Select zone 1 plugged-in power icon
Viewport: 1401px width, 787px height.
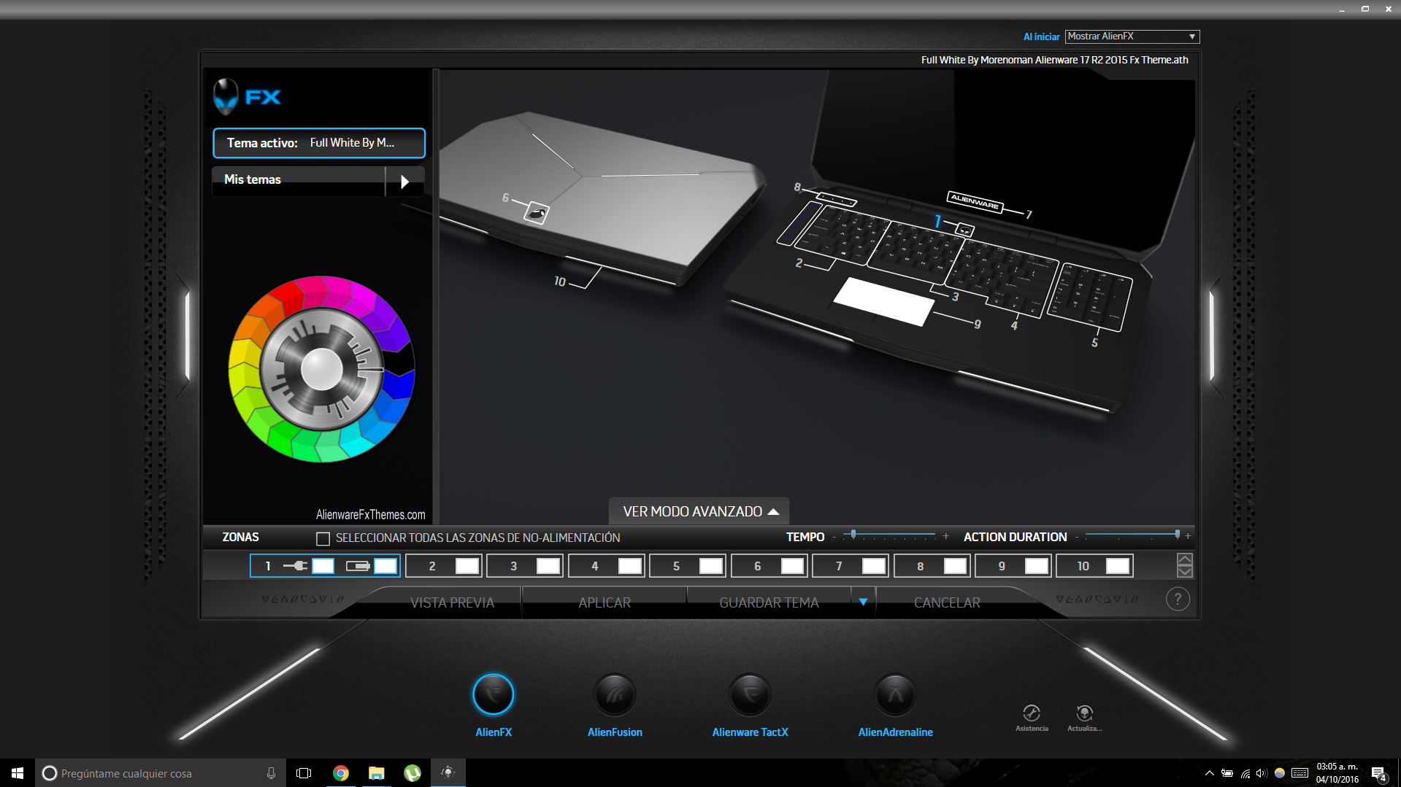click(295, 566)
